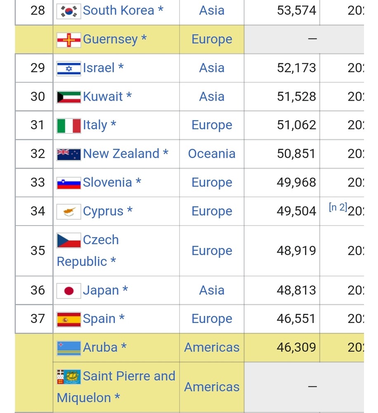Click the New Zealand flag icon

click(69, 154)
